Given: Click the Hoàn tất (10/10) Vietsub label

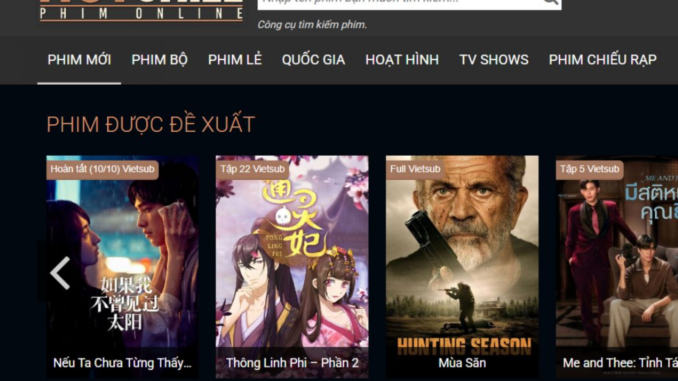Looking at the screenshot, I should click(x=102, y=169).
